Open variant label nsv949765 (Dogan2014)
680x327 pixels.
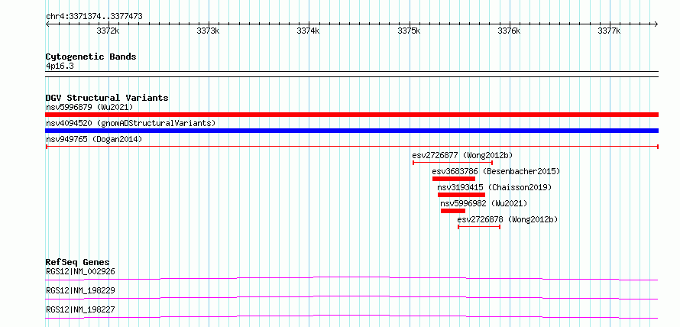tap(94, 139)
